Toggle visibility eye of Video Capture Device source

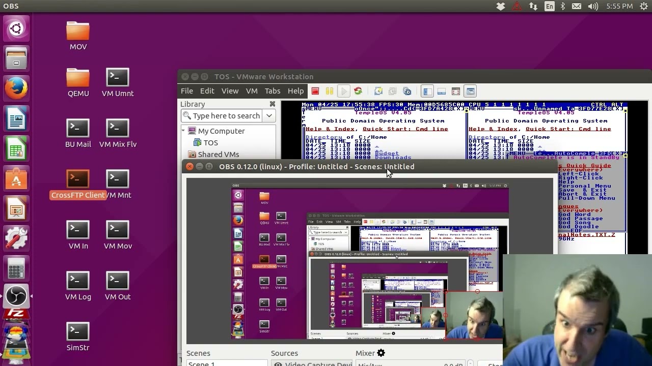(278, 364)
